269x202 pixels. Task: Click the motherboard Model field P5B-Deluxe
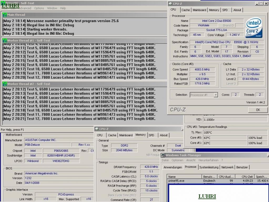pos(48,145)
